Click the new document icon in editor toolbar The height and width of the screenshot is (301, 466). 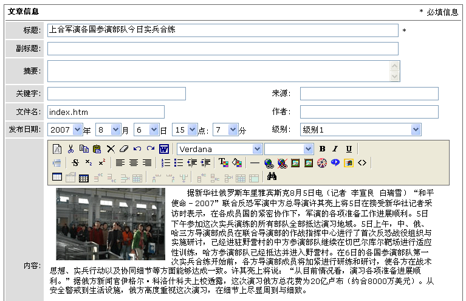(x=57, y=149)
